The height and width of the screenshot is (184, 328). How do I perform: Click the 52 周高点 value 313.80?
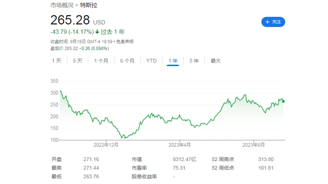266,159
